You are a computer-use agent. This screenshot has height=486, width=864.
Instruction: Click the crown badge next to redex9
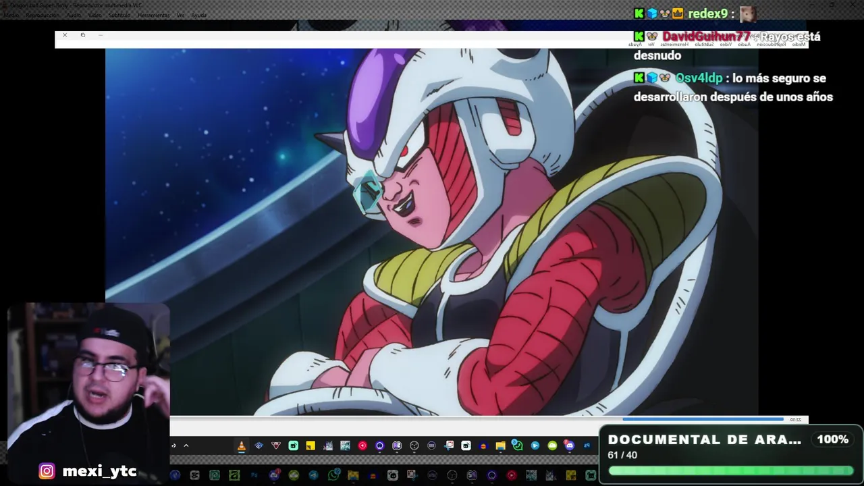coord(678,13)
